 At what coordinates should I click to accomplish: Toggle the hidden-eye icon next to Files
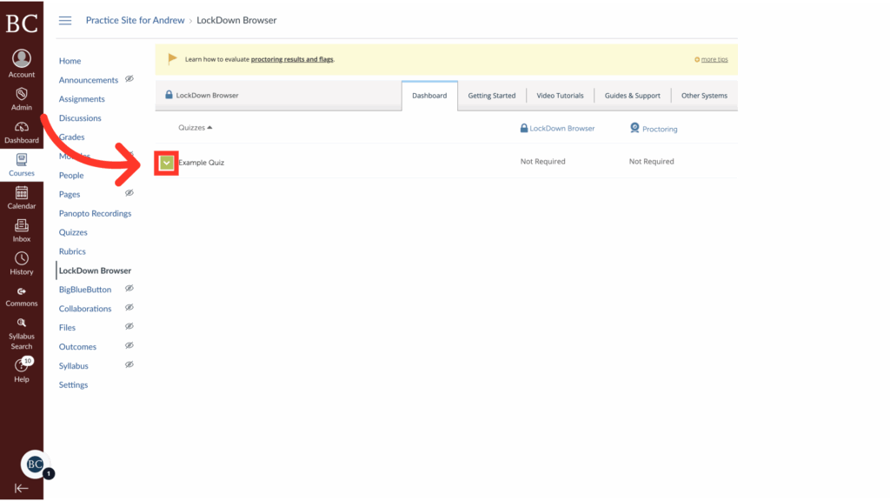pyautogui.click(x=130, y=326)
